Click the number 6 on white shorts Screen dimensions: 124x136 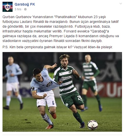point(53,103)
